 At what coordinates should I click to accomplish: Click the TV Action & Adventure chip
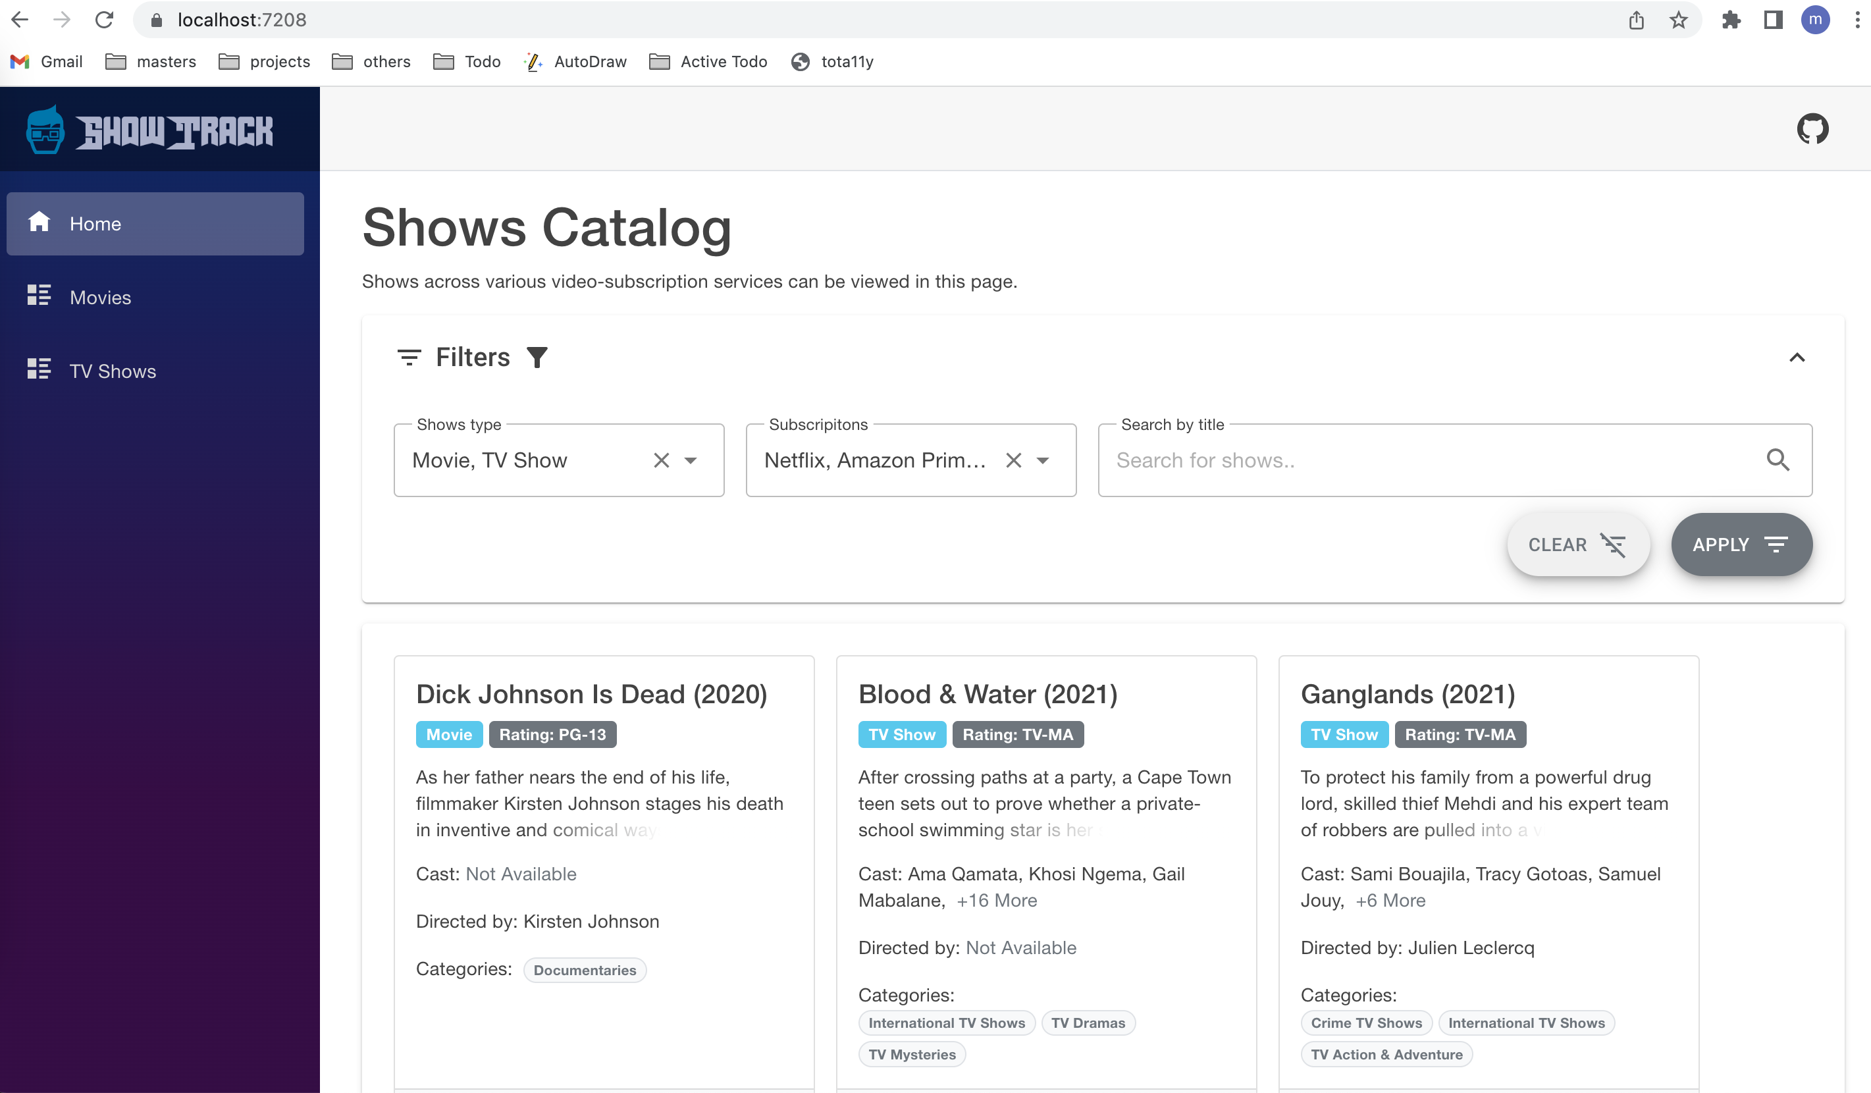[x=1386, y=1053]
